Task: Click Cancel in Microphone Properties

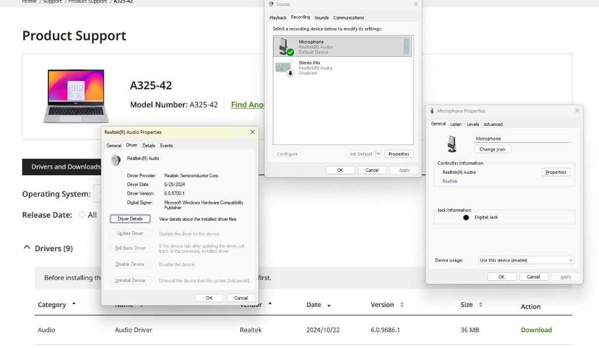Action: pyautogui.click(x=534, y=277)
